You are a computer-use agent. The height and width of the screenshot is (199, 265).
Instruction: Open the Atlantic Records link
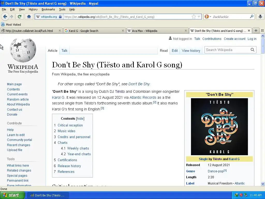(143, 97)
